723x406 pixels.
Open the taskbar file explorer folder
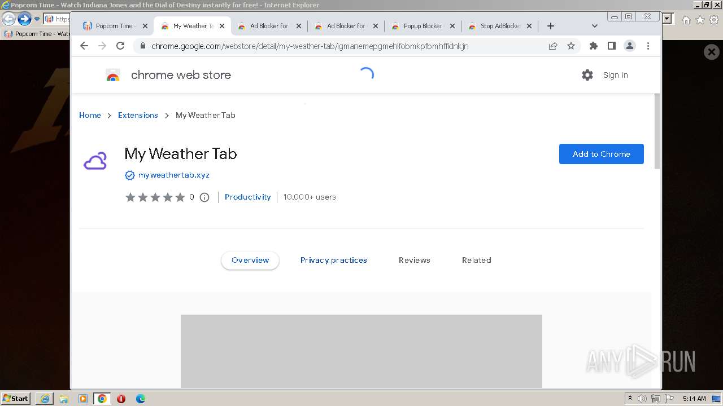pos(64,399)
